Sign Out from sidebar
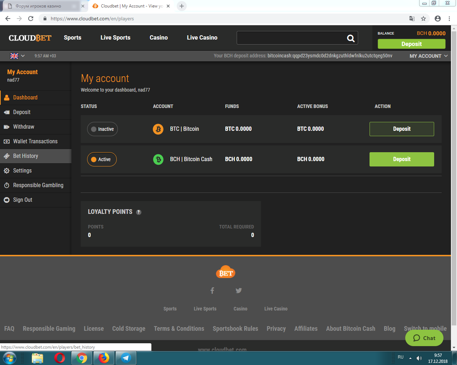The width and height of the screenshot is (457, 365). click(36, 200)
